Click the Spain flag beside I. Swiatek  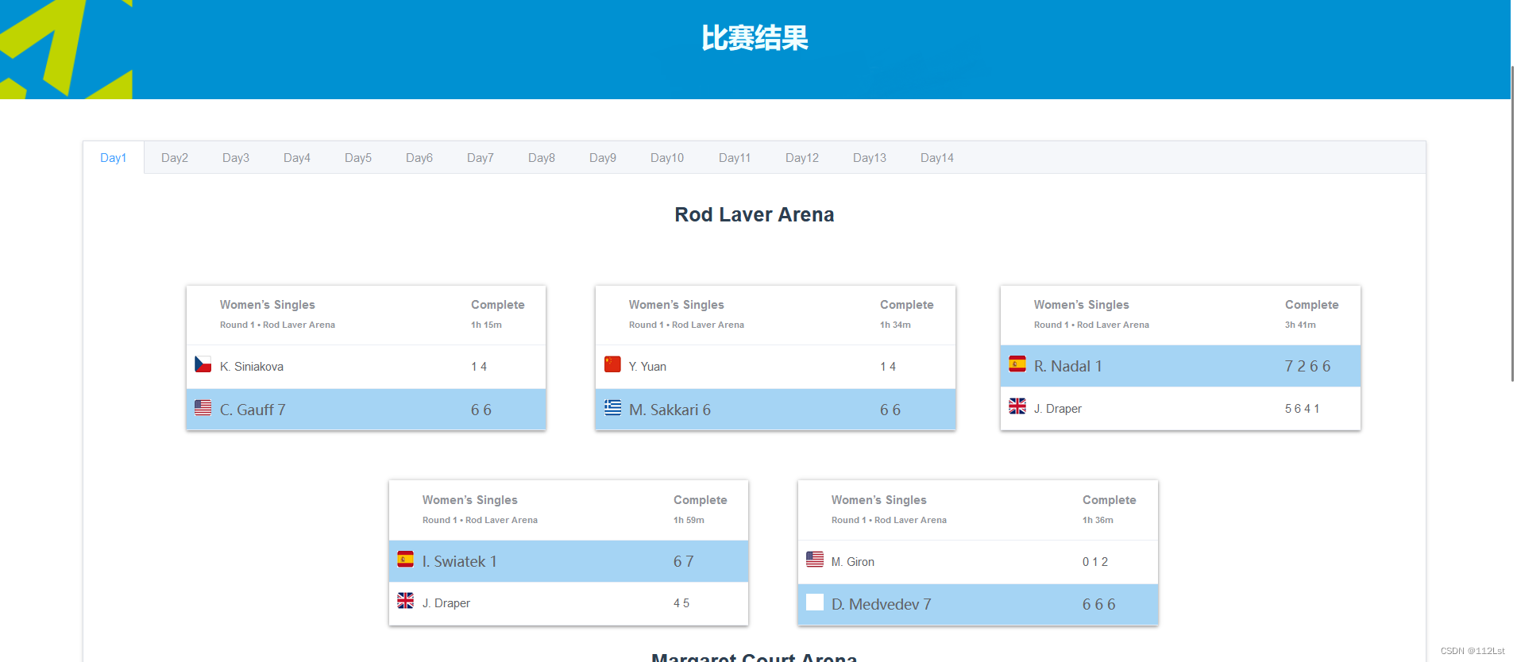(406, 560)
